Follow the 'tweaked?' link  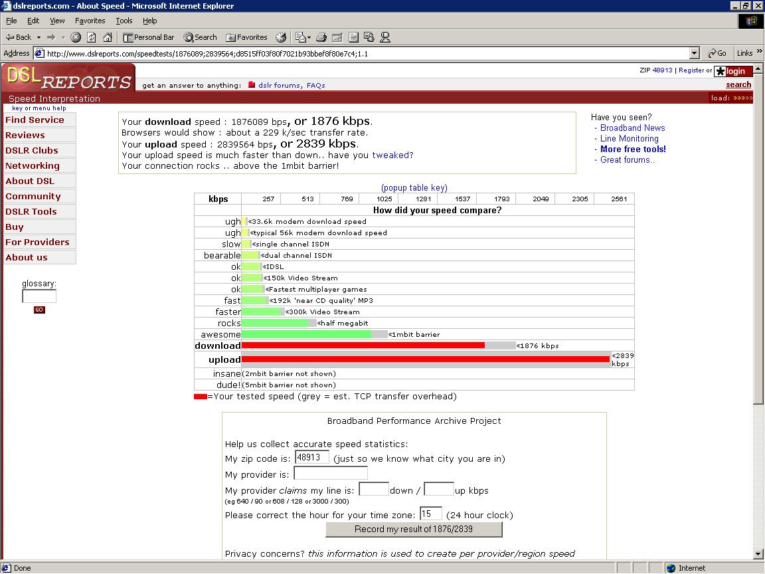click(392, 155)
